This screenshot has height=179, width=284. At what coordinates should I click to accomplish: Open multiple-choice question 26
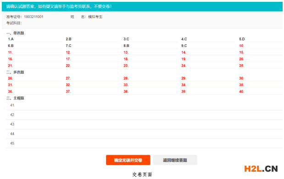[x=11, y=78]
